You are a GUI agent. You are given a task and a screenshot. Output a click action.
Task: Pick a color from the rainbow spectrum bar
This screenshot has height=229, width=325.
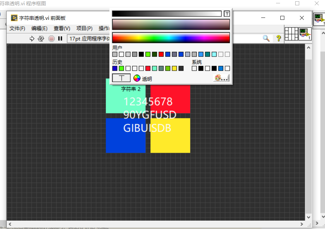coord(171,38)
